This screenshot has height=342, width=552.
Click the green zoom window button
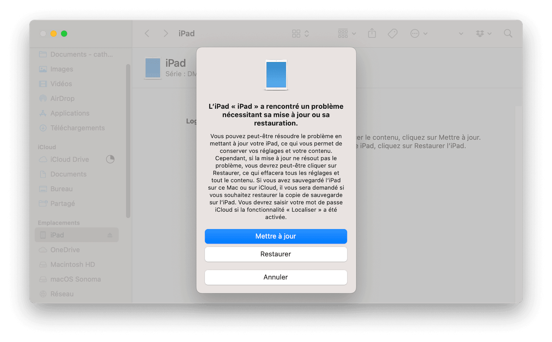(x=64, y=33)
